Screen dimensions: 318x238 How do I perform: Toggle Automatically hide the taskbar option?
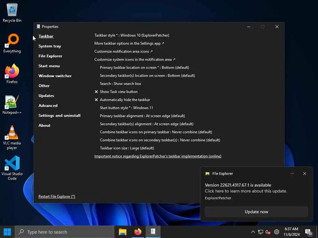click(122, 100)
